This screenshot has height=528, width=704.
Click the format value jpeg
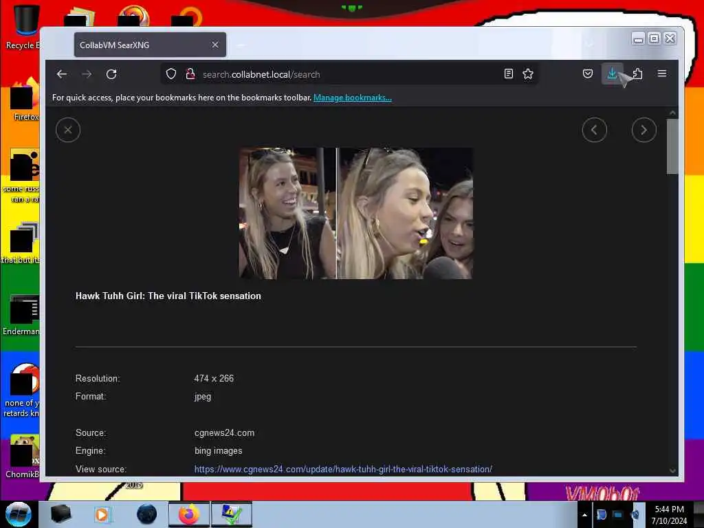tap(203, 397)
